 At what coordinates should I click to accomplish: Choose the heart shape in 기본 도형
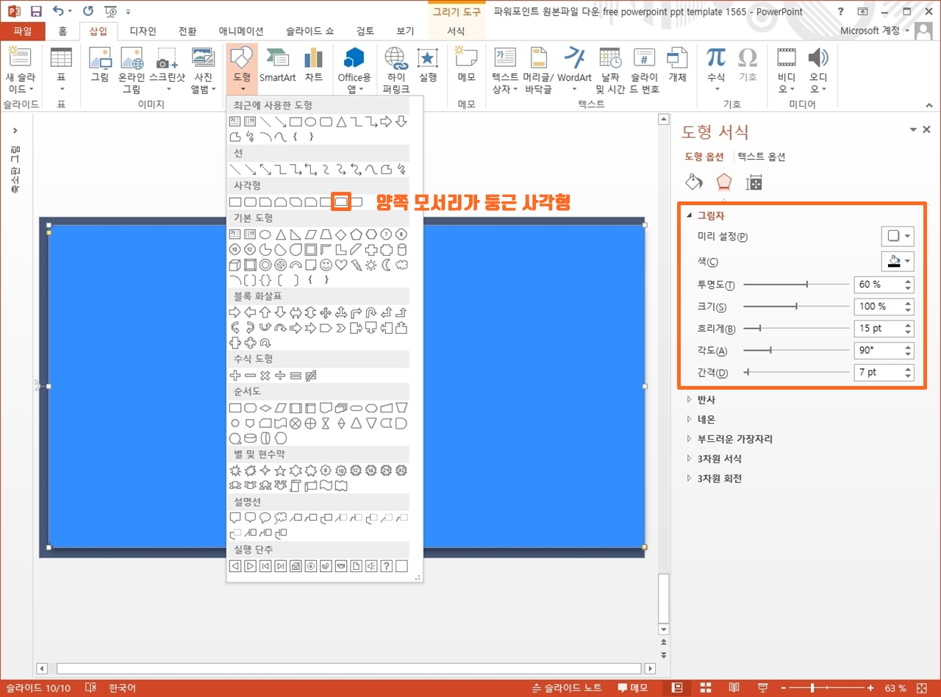[341, 265]
